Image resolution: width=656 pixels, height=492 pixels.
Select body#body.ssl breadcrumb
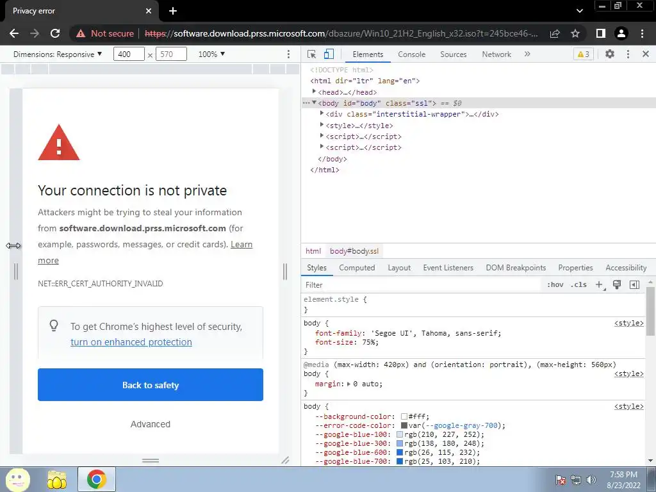(354, 251)
